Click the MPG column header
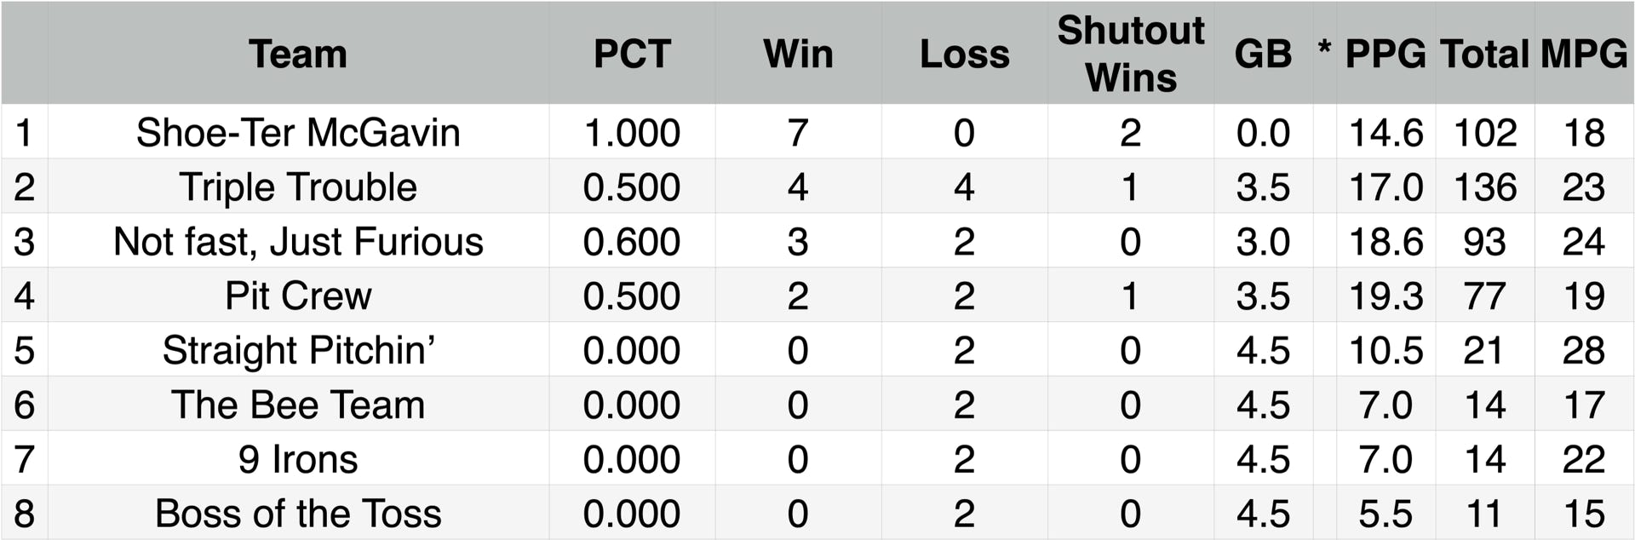1635x540 pixels. tap(1584, 54)
